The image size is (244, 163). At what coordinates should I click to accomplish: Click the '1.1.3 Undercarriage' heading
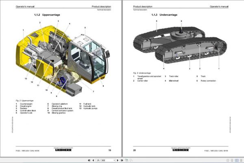(164, 15)
